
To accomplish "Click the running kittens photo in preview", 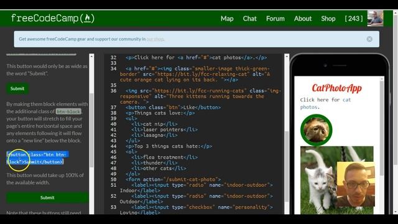I will [336, 180].
